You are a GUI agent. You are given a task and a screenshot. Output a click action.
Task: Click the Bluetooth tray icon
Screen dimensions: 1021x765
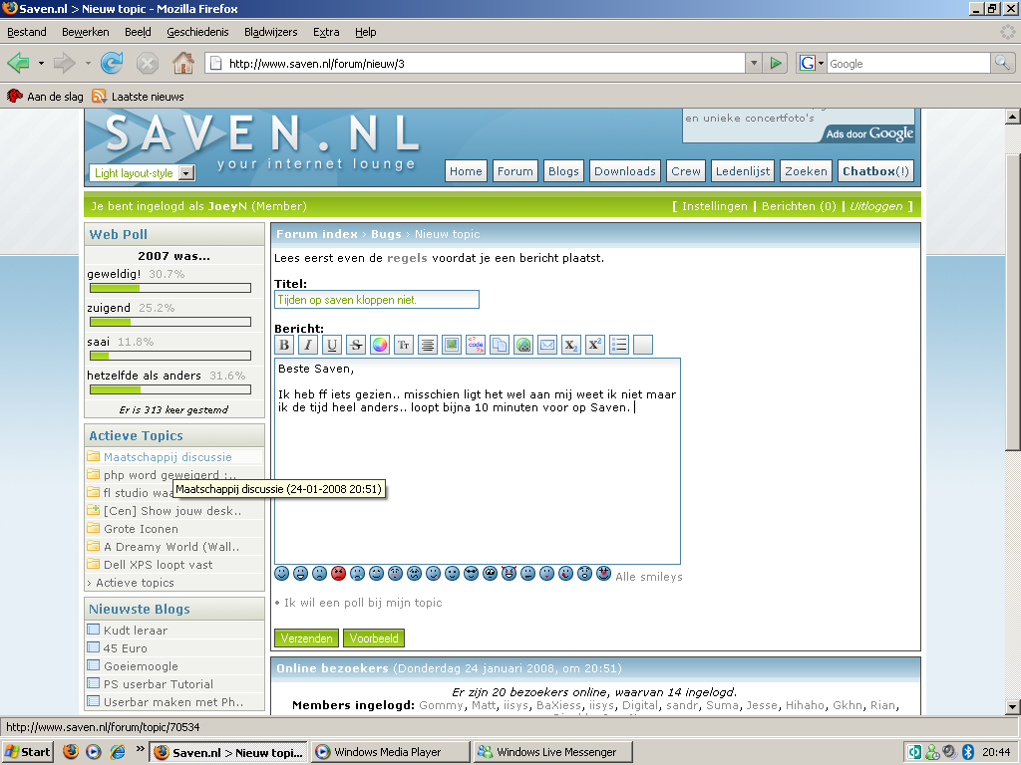click(967, 752)
